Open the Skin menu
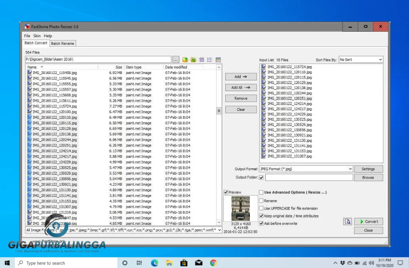 click(x=37, y=36)
